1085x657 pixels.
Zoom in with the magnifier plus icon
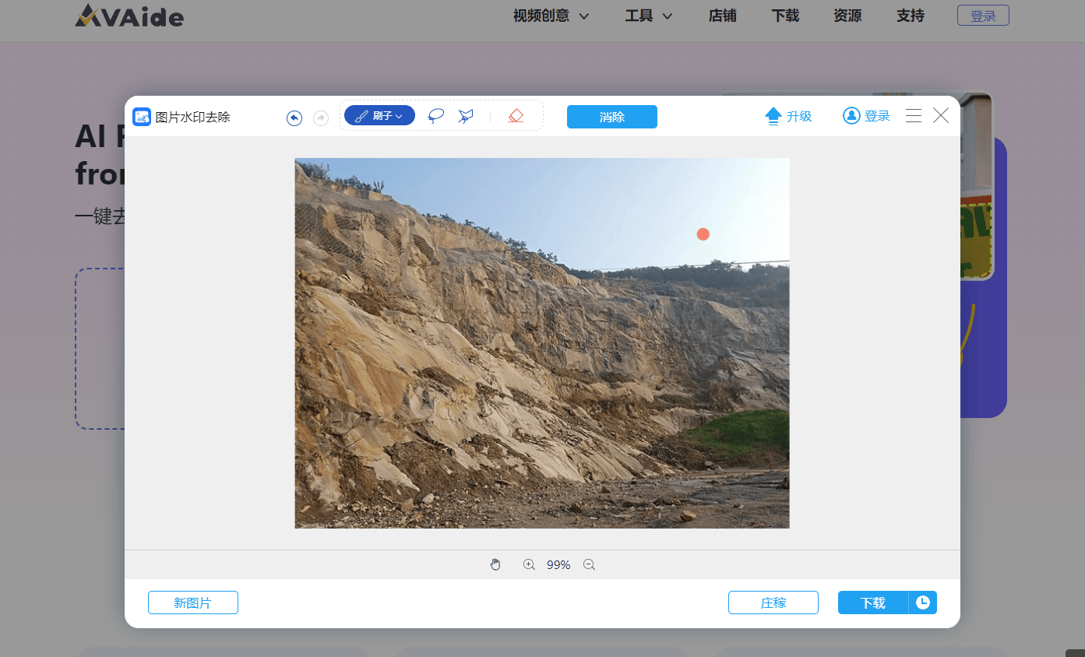tap(529, 564)
